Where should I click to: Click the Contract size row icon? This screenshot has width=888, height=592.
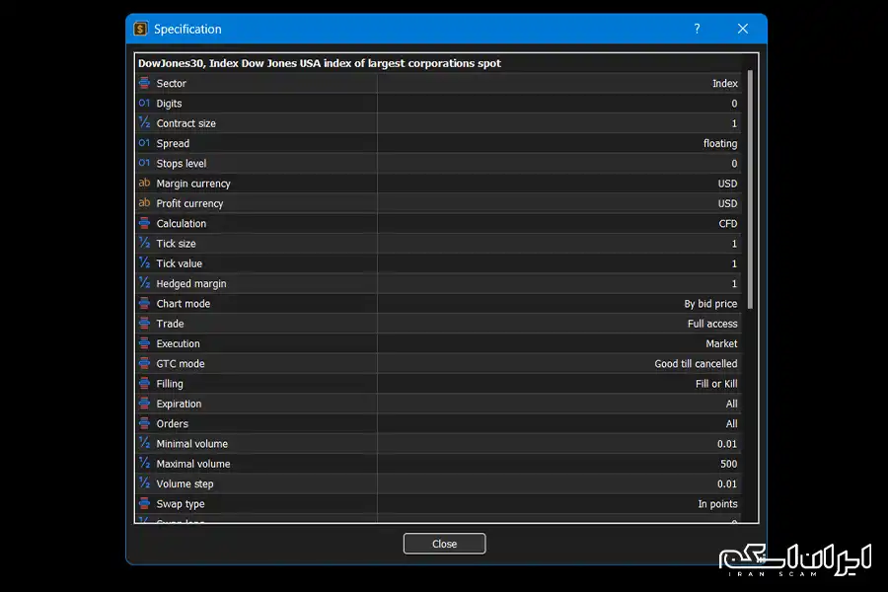click(144, 123)
